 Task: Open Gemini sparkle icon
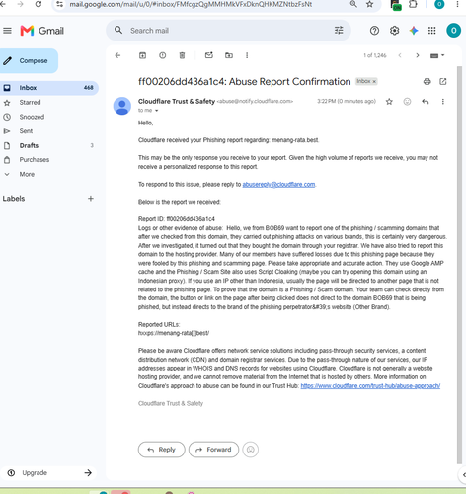pos(414,31)
